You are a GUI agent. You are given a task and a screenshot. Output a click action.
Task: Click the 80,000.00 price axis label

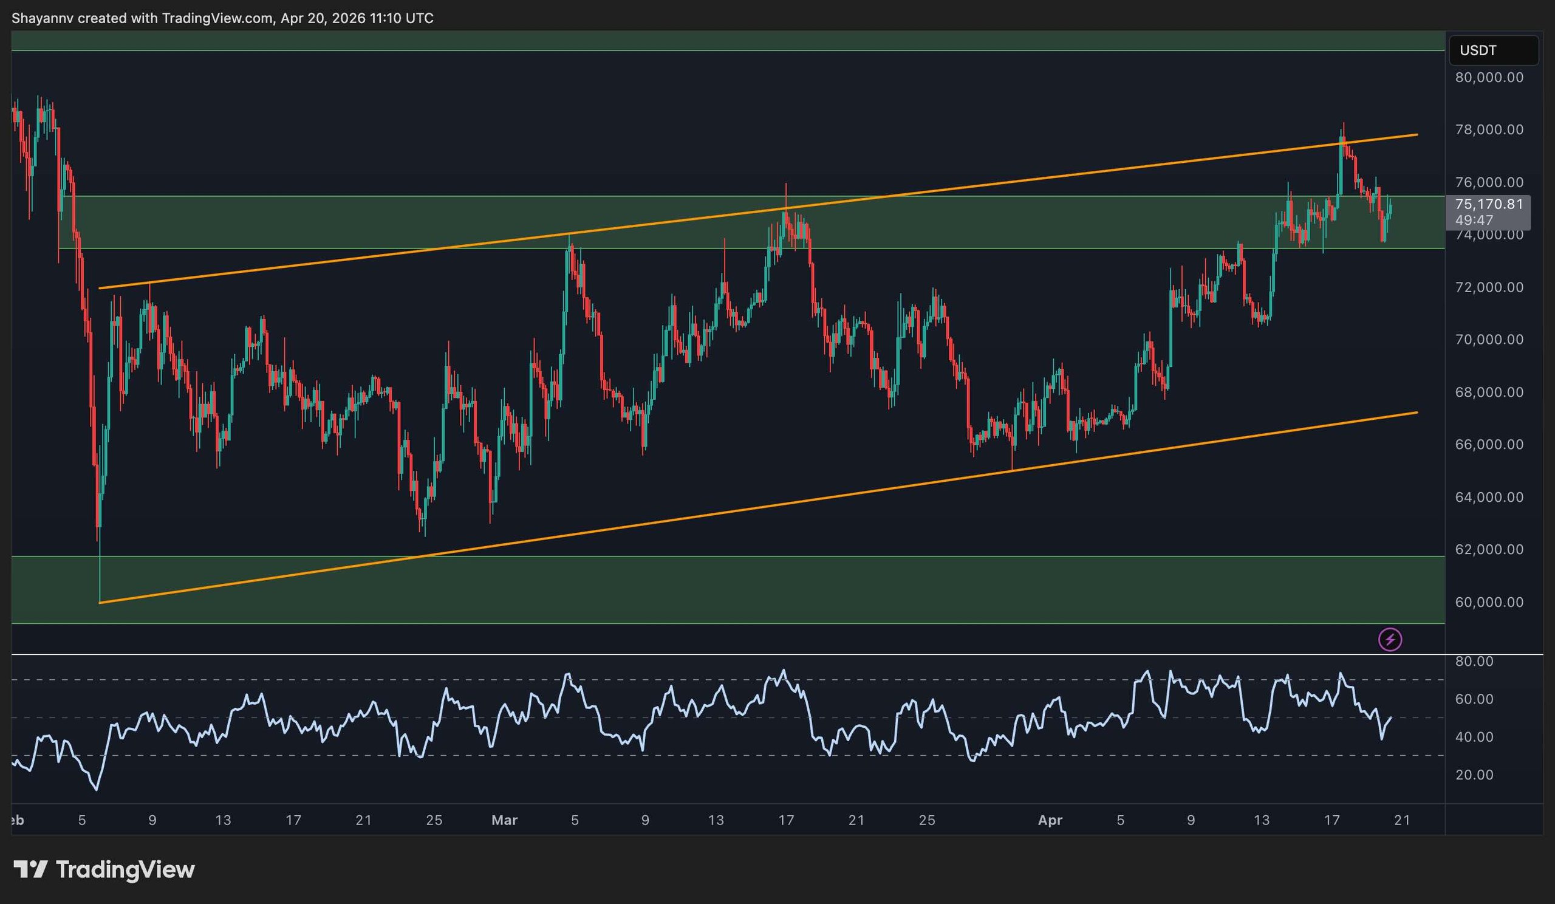(x=1488, y=77)
